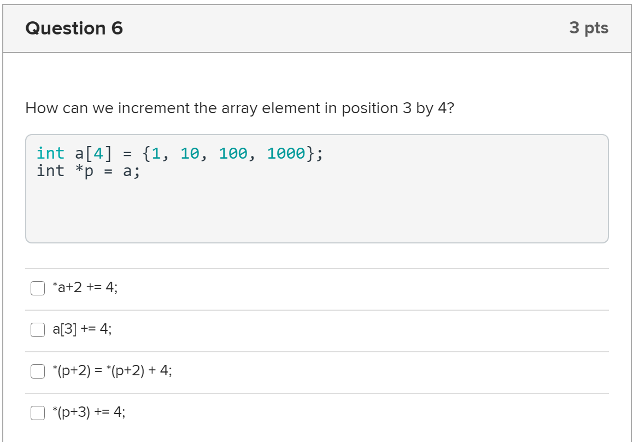Click the "3 pts" point value label
This screenshot has width=633, height=442.
coord(590,28)
